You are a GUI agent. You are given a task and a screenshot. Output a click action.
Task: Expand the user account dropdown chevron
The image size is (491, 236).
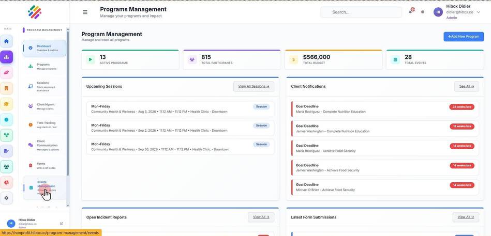[x=478, y=12]
